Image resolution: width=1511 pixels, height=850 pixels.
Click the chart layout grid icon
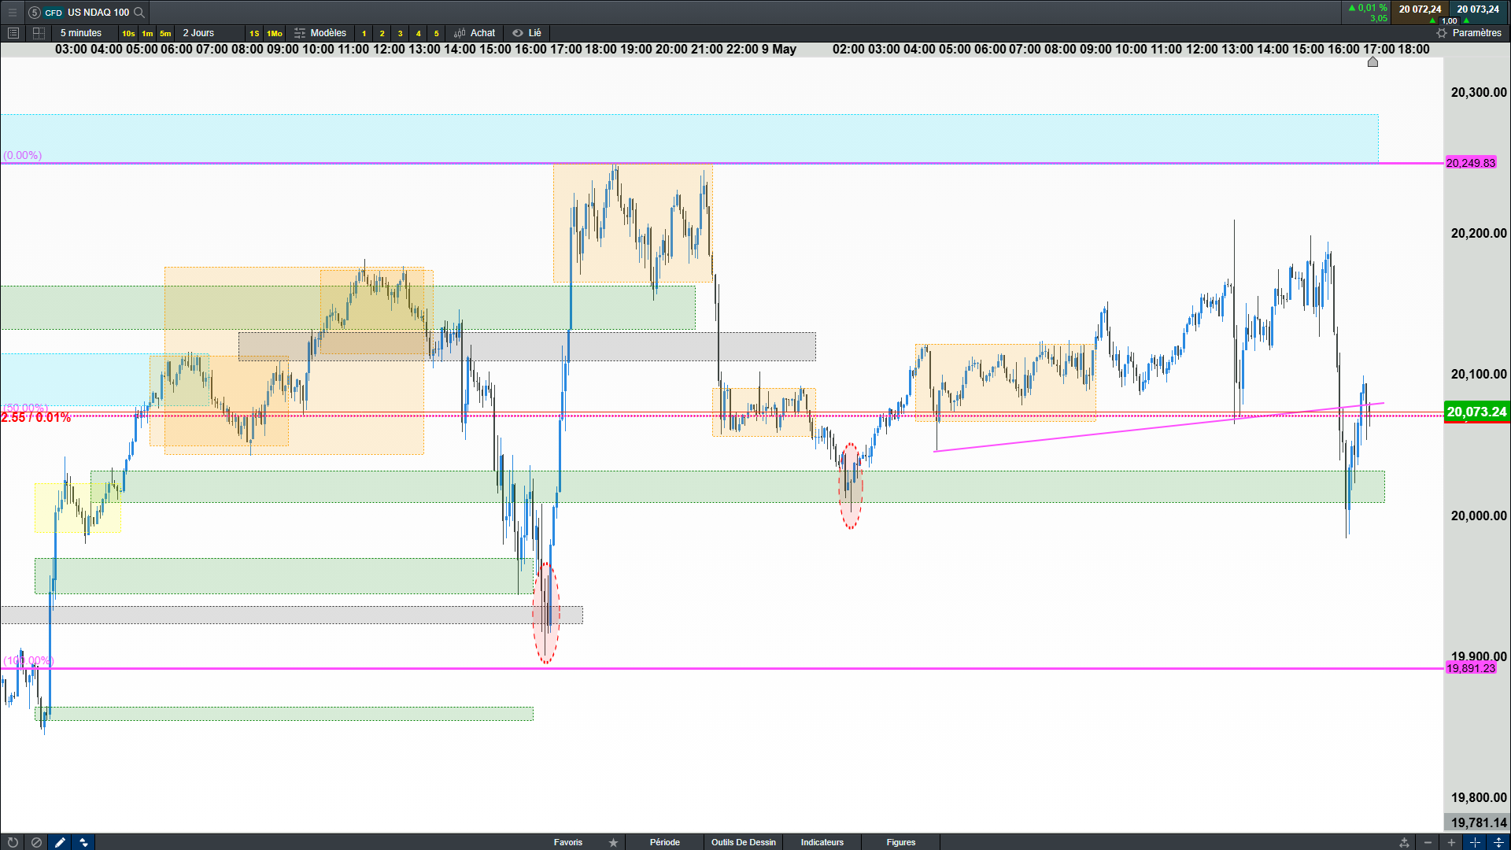[x=39, y=33]
